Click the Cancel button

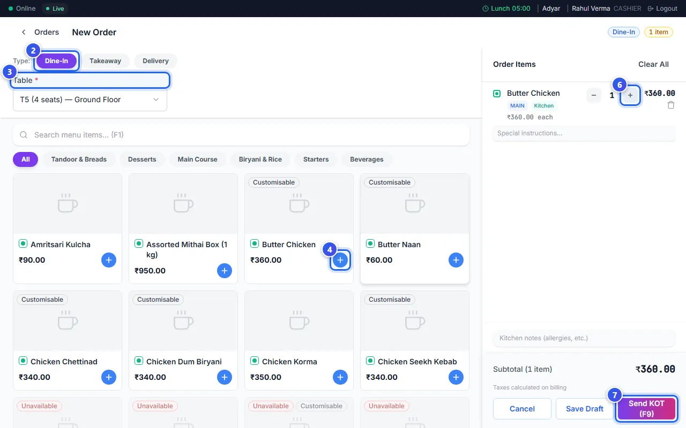pyautogui.click(x=522, y=409)
